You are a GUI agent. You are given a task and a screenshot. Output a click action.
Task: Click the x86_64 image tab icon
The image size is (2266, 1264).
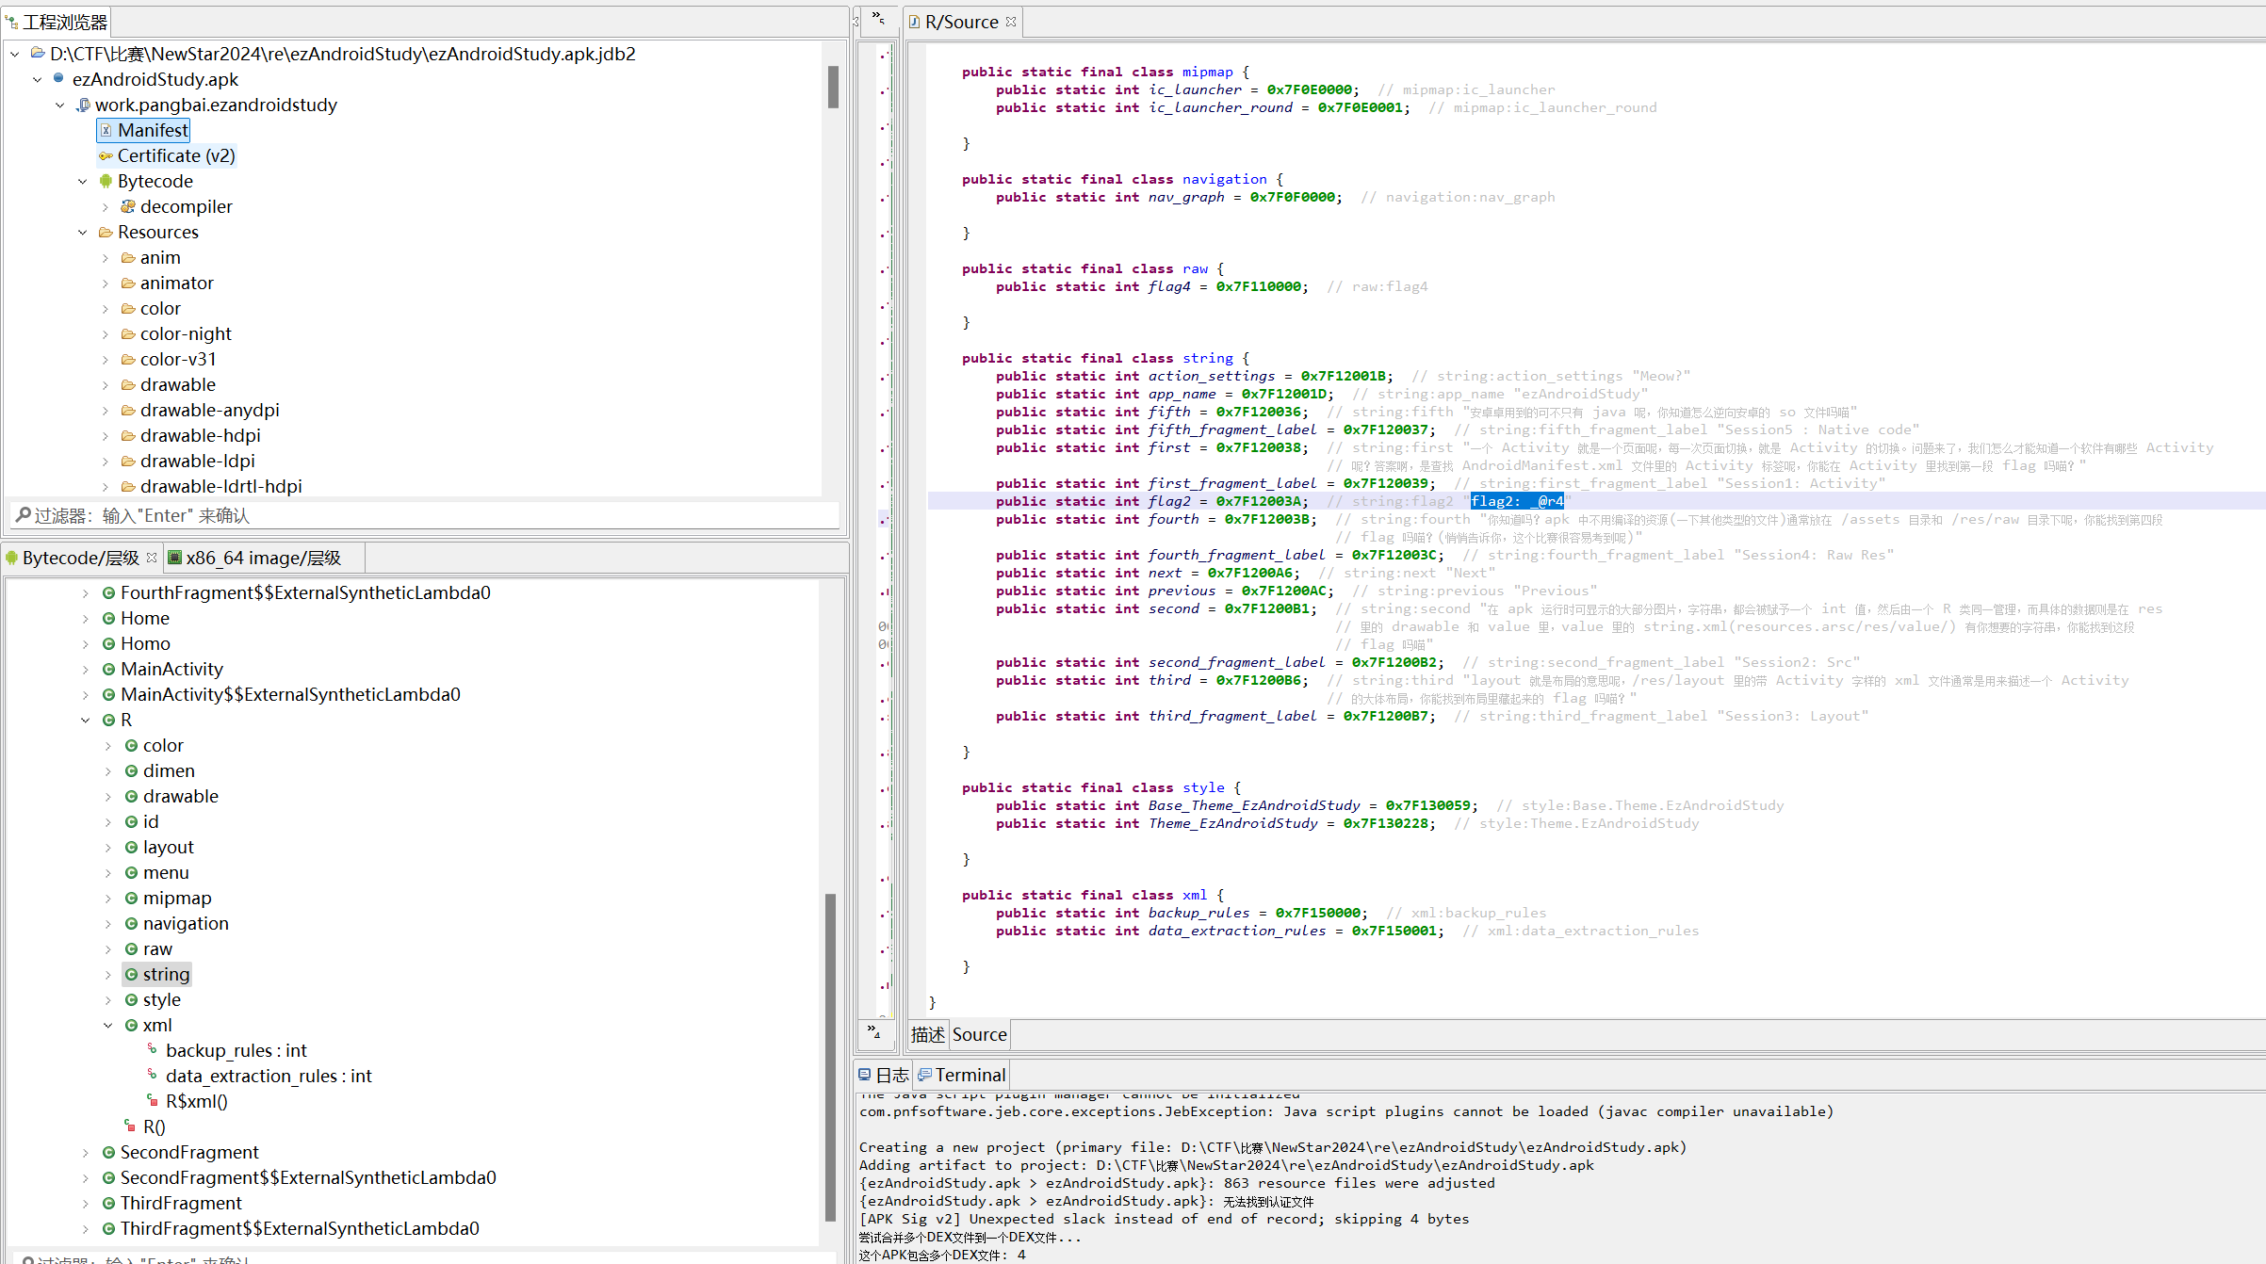click(x=174, y=558)
